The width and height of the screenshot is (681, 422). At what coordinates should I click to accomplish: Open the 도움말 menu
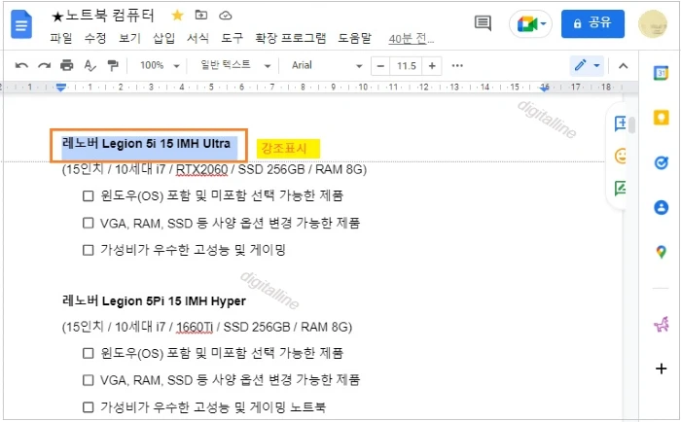click(x=355, y=38)
